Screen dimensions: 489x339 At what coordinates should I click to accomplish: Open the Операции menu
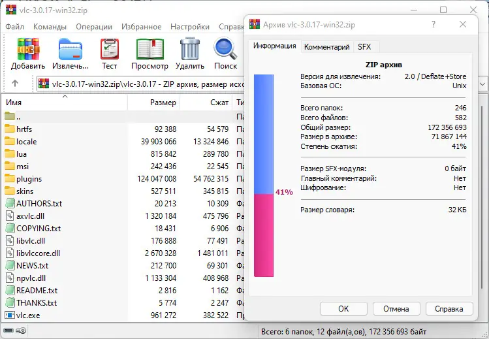pos(94,27)
